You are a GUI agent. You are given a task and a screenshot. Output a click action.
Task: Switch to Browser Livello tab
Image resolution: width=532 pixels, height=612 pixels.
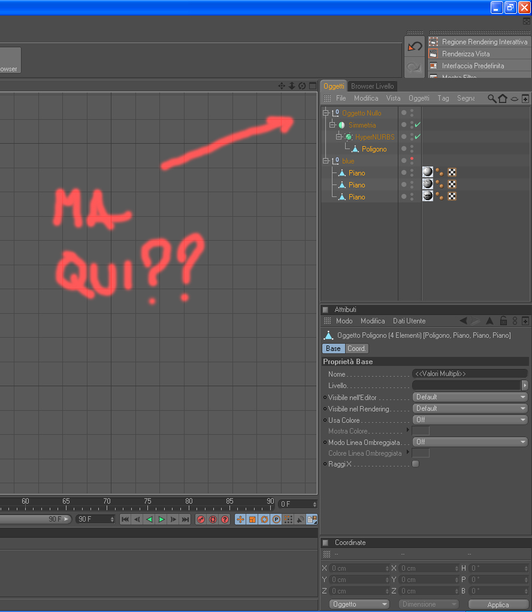[x=372, y=86]
